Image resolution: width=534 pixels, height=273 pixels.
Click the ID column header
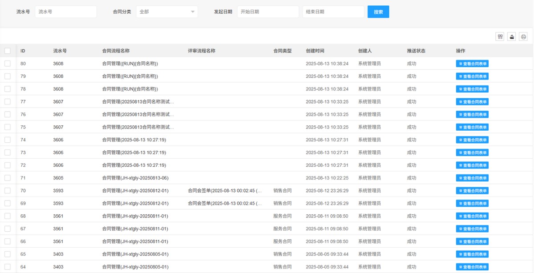23,51
